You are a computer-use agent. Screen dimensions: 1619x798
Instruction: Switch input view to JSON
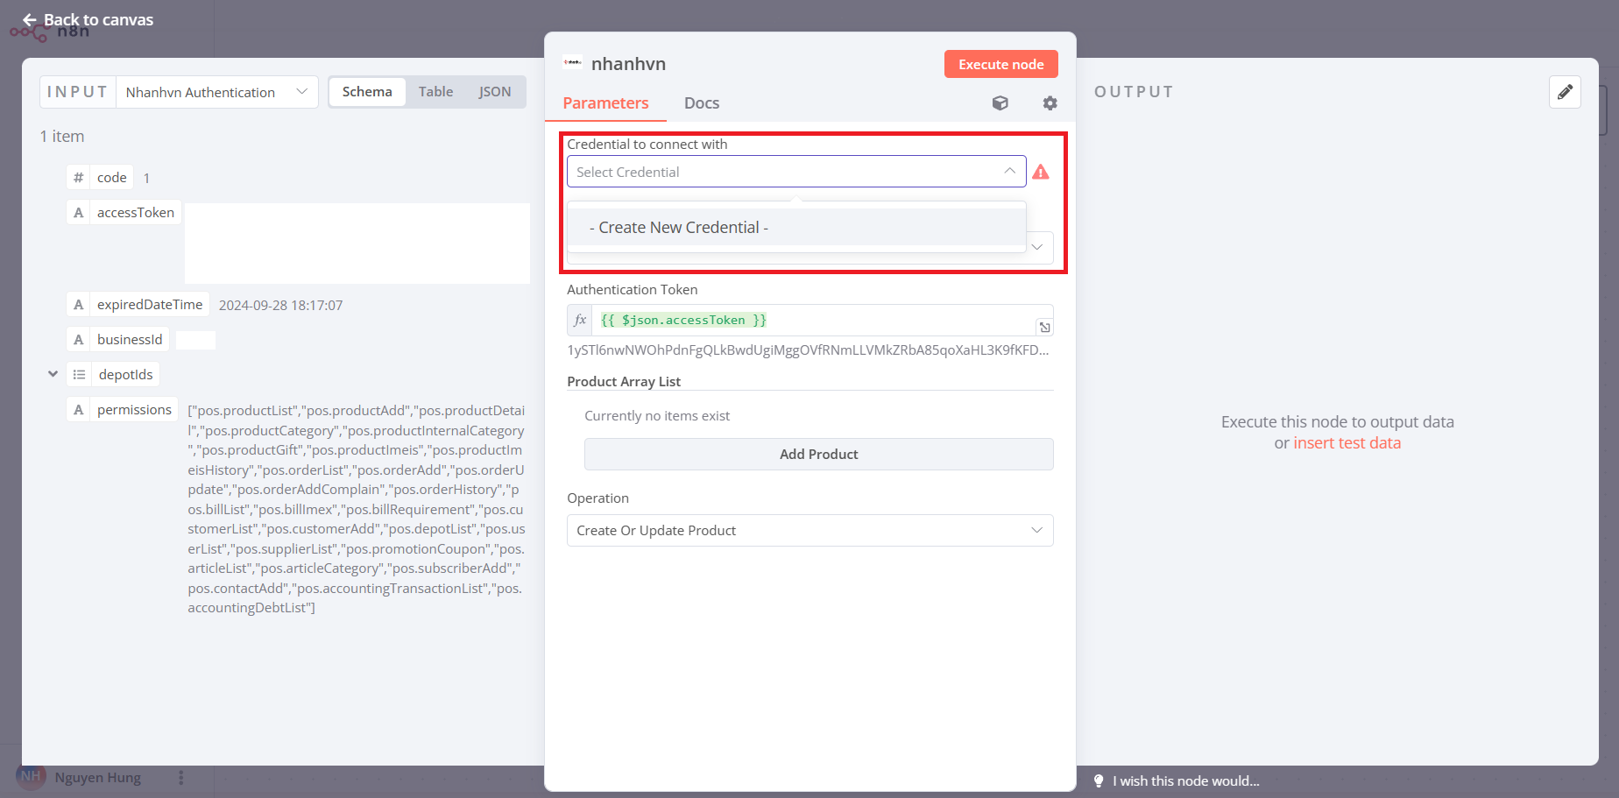tap(494, 92)
